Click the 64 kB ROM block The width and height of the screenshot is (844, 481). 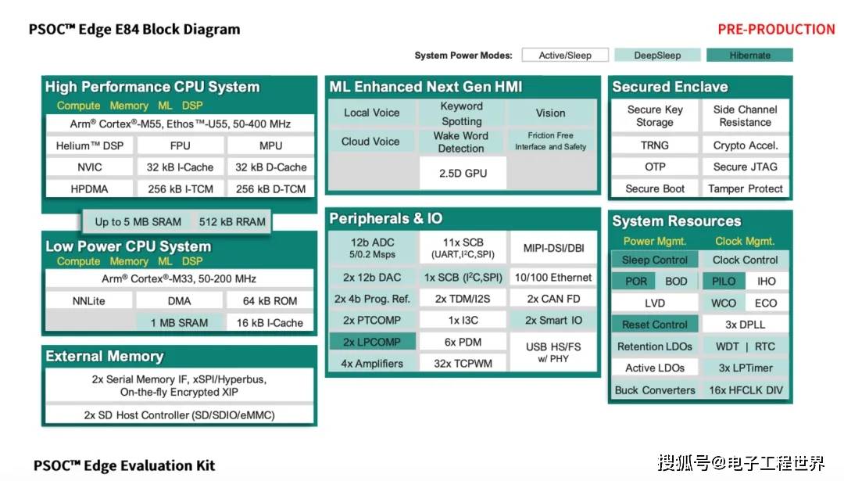pyautogui.click(x=270, y=300)
